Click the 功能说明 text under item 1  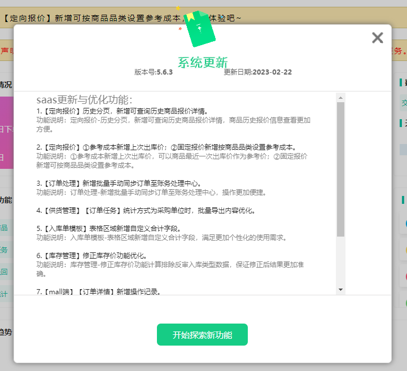(x=173, y=125)
